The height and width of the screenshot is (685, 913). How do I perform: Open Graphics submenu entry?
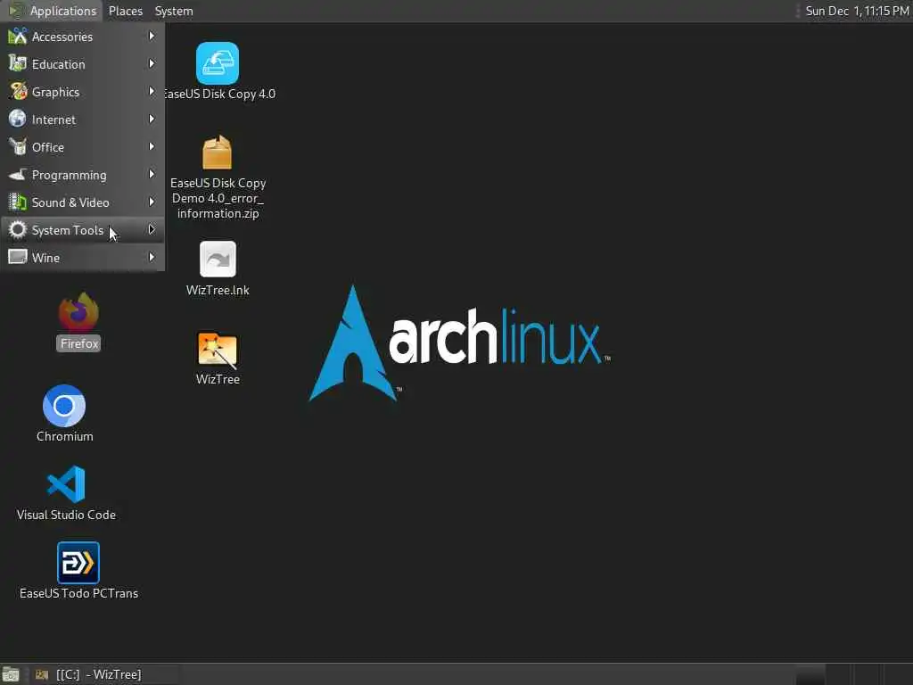point(83,92)
